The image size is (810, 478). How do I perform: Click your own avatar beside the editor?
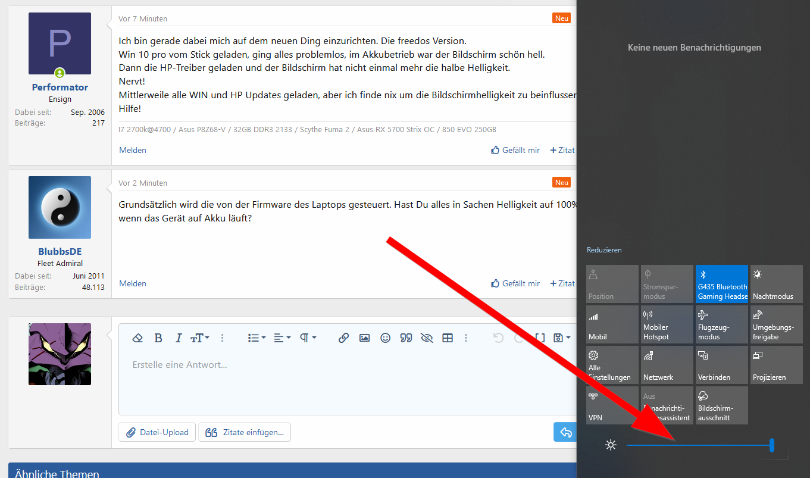[60, 354]
